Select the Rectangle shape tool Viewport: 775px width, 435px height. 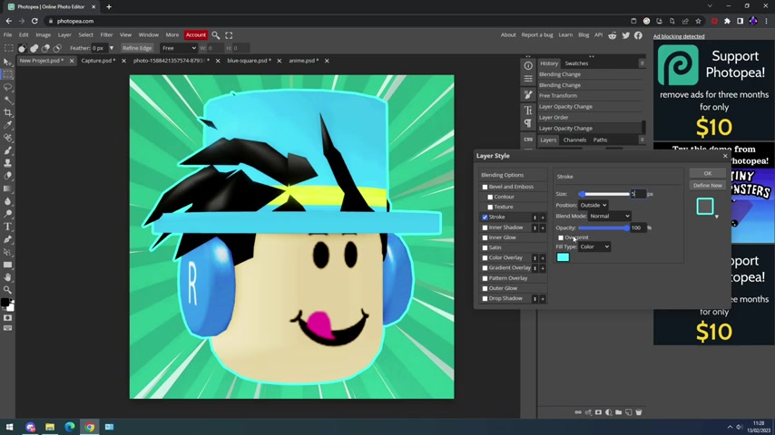click(x=8, y=265)
